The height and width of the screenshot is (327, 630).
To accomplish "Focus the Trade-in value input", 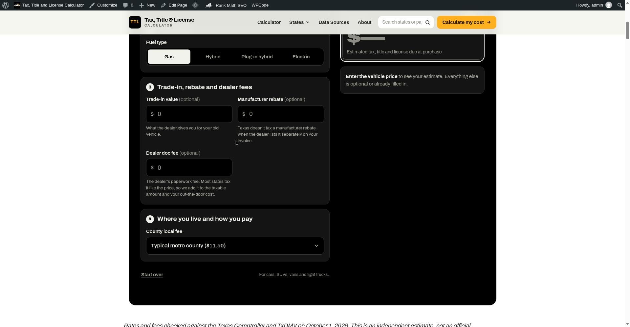I will 189,114.
